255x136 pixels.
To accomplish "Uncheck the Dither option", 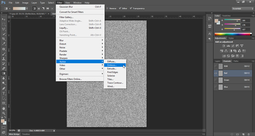I will click(120, 8).
